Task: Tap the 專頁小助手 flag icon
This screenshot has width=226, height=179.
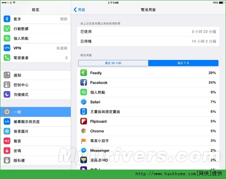Action: (x=84, y=141)
